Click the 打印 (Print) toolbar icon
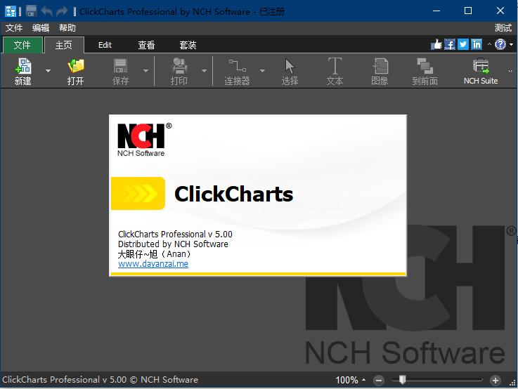The image size is (518, 389). (x=179, y=71)
